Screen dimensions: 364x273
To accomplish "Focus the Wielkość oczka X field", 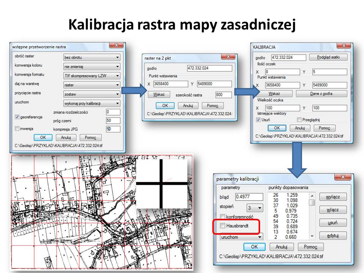I will pos(282,108).
